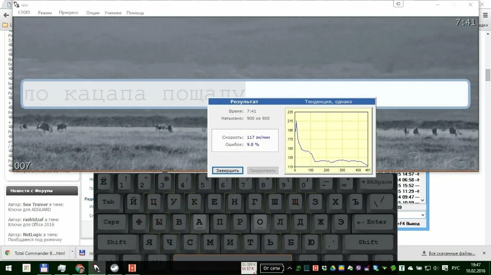
Task: Select the 06:58 row in background list
Action: [x=408, y=180]
